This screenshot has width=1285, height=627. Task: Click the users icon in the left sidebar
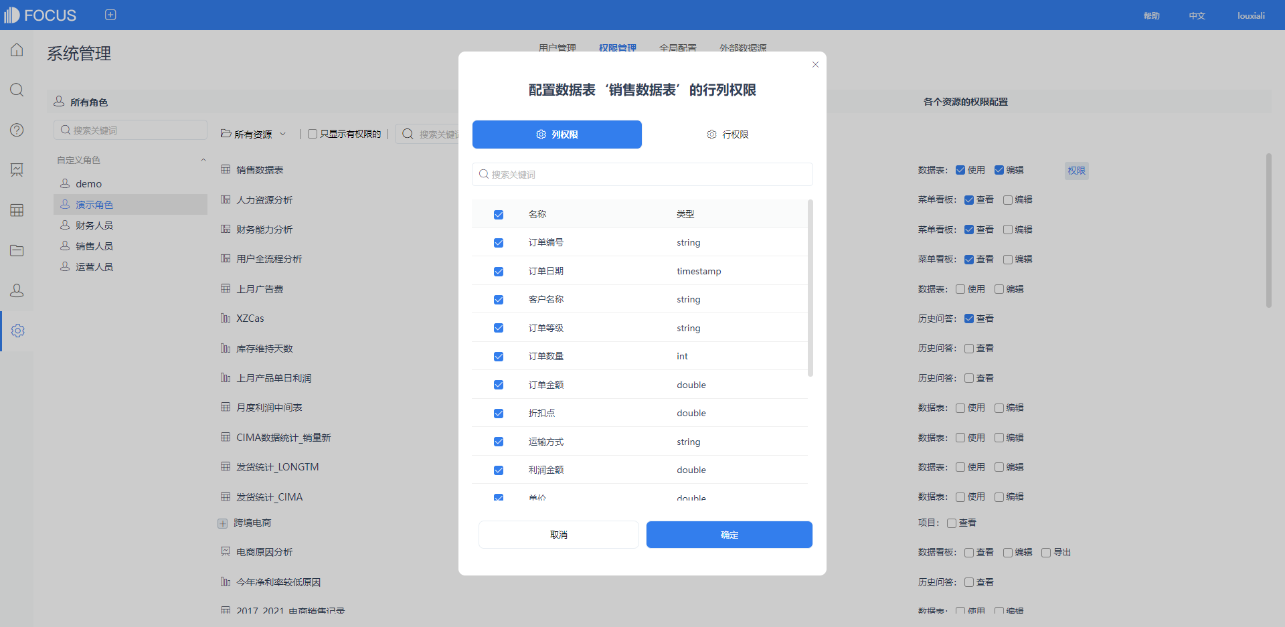[x=17, y=290]
